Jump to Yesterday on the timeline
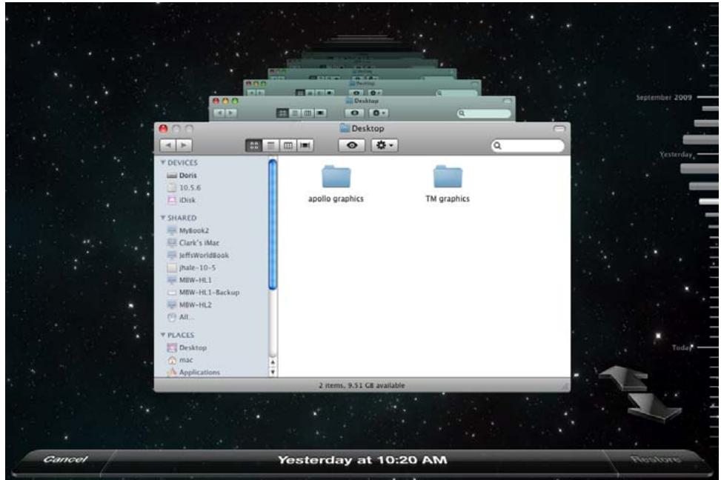721x480 pixels. click(676, 155)
